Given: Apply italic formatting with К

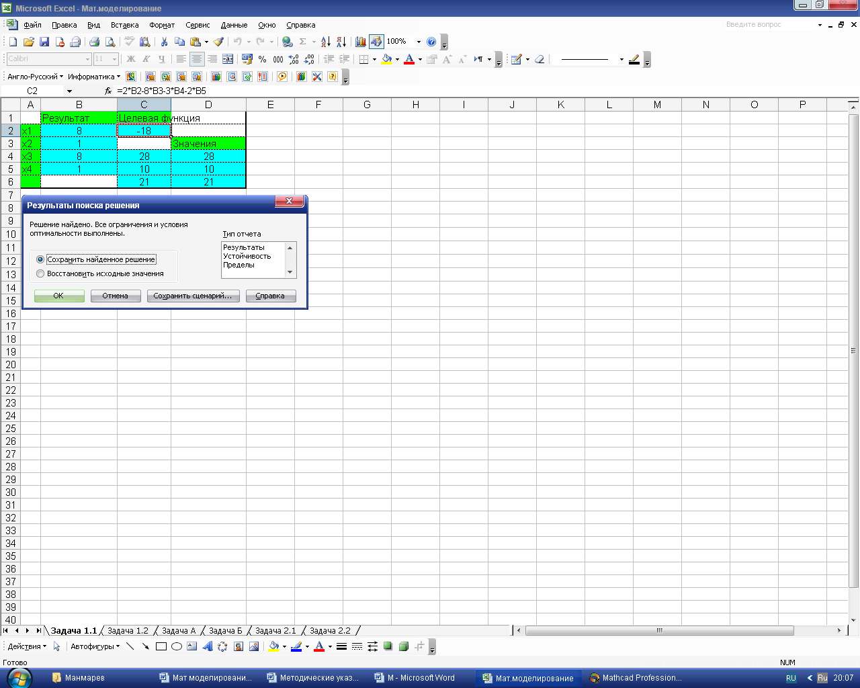Looking at the screenshot, I should tap(146, 59).
